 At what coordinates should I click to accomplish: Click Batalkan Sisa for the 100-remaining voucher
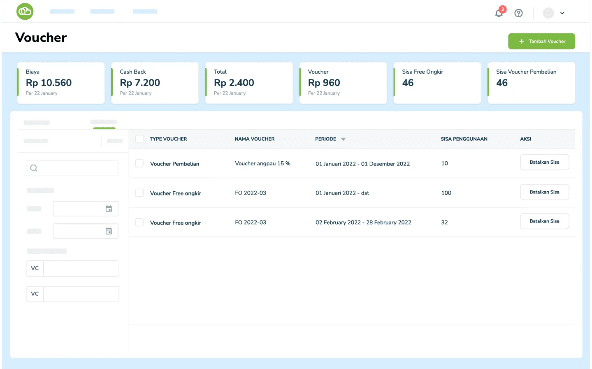pos(544,192)
